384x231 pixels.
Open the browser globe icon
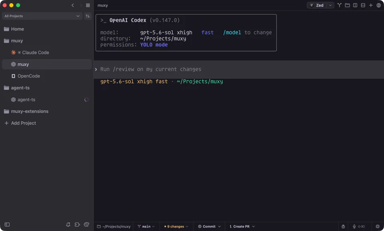click(379, 5)
